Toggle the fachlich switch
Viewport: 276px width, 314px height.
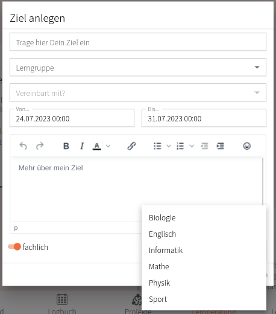tap(14, 247)
